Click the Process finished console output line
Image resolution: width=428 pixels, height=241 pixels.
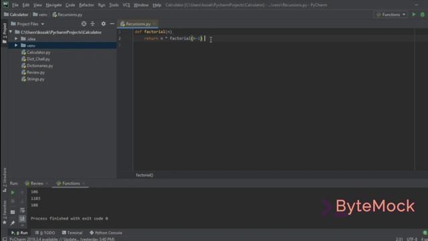70,218
